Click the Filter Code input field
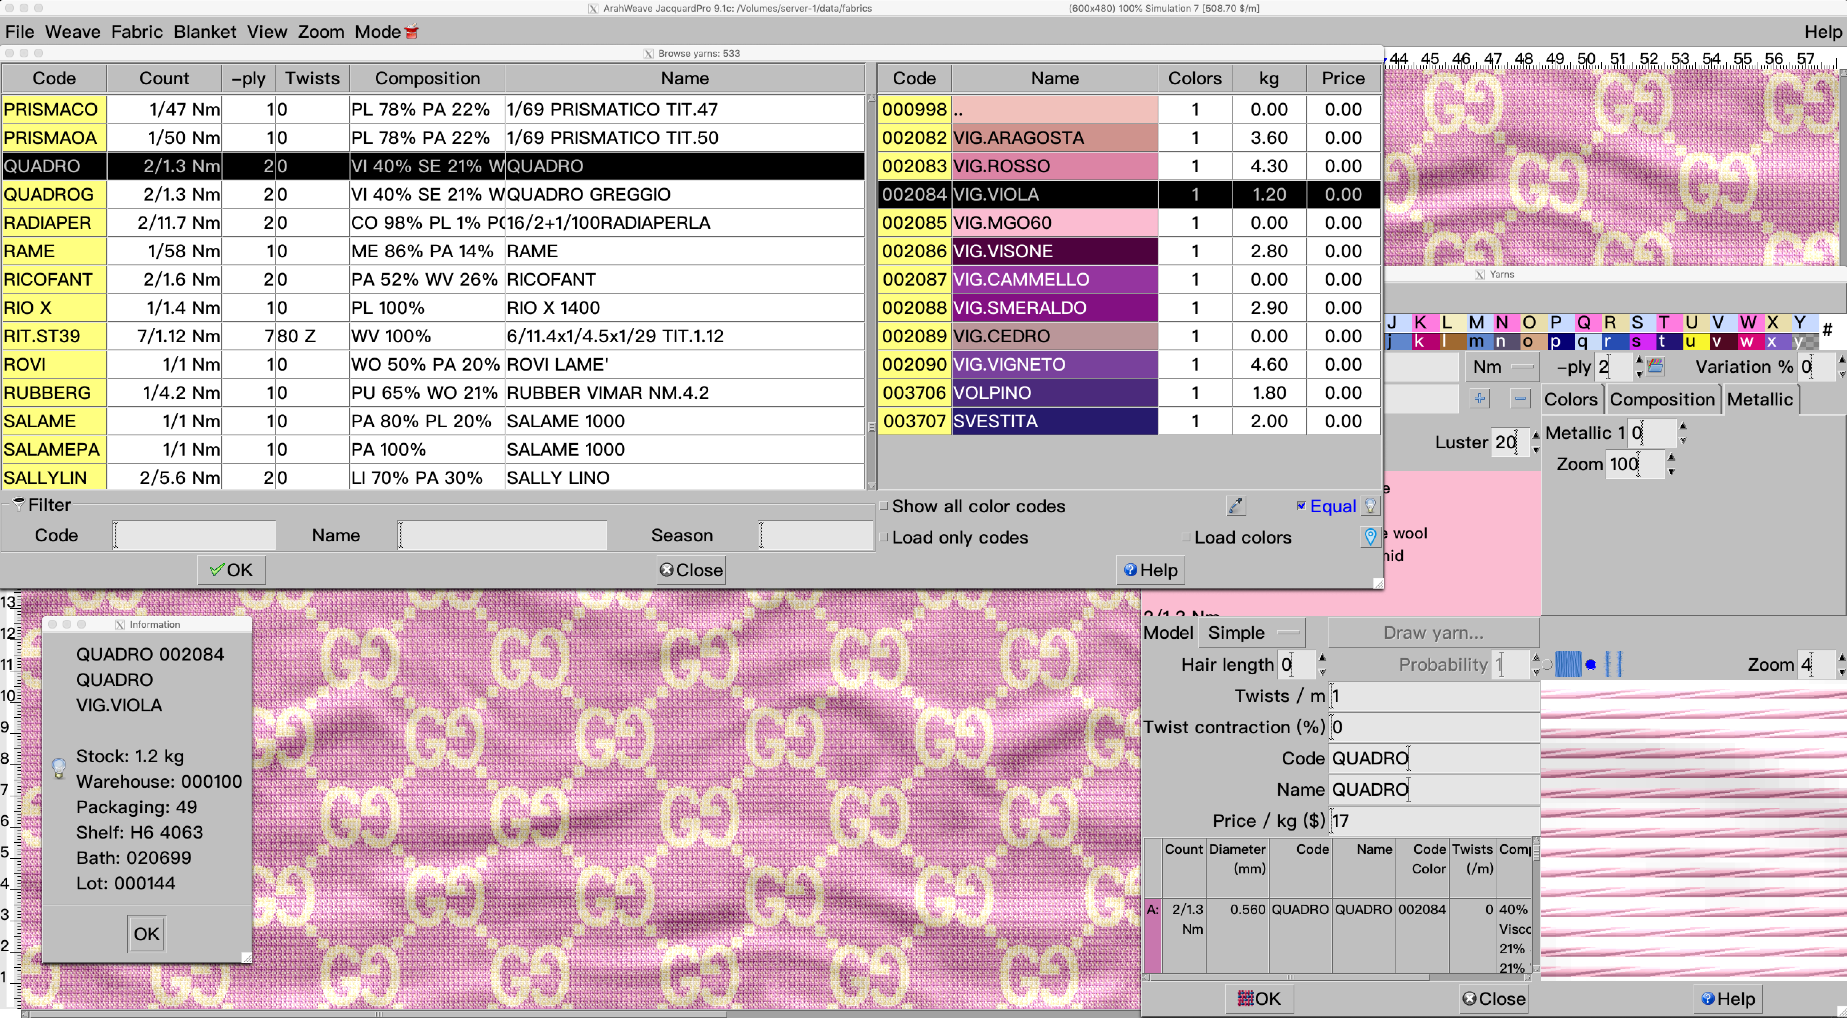Viewport: 1847px width, 1018px height. pos(193,535)
